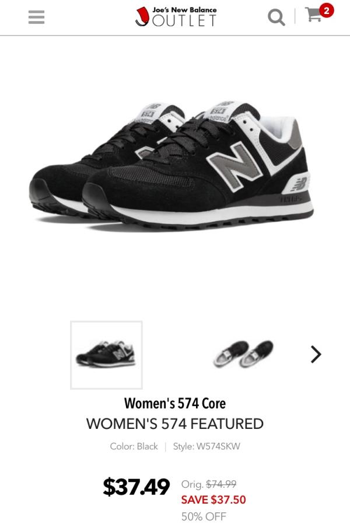The image size is (350, 524).
Task: Click the Joe's New Balance Outlet logo
Action: coord(176,17)
